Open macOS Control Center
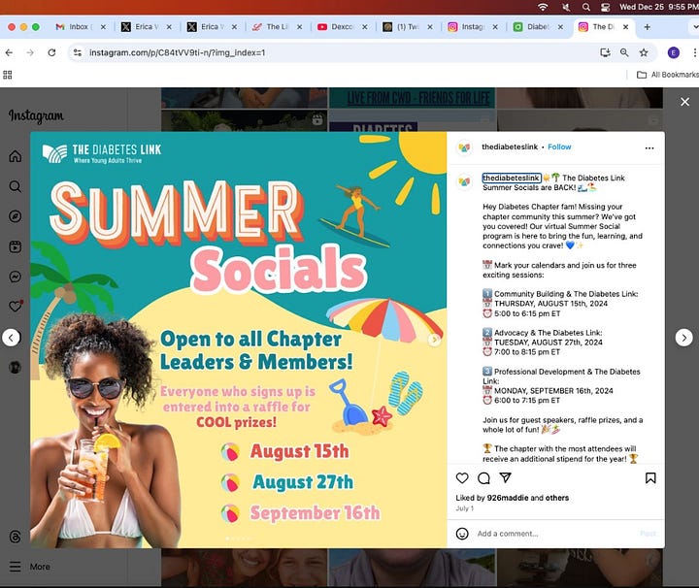The height and width of the screenshot is (588, 699). pyautogui.click(x=606, y=7)
